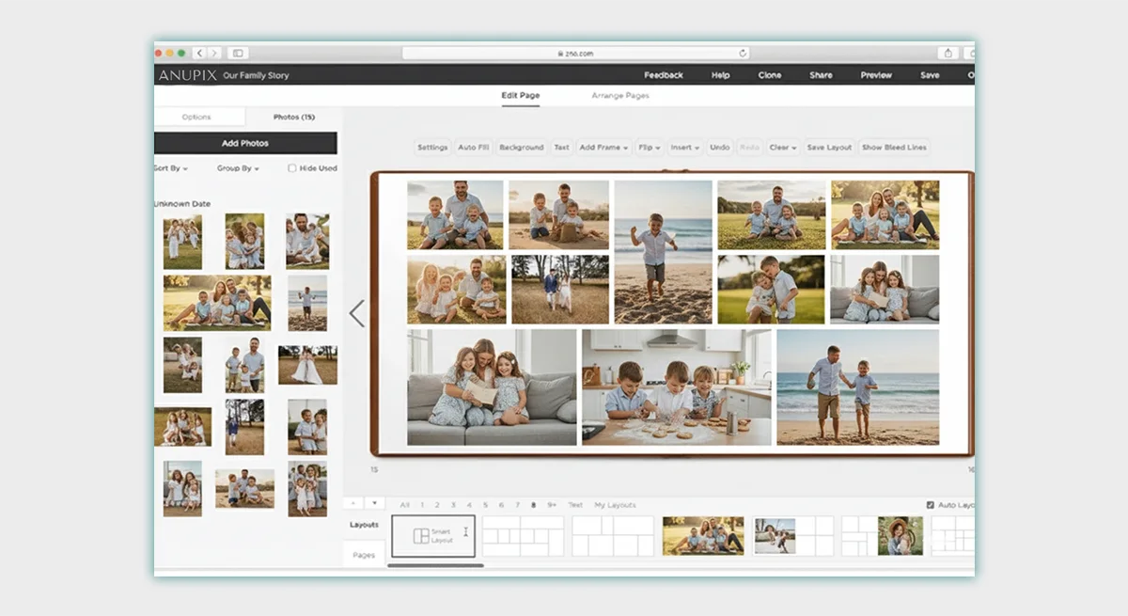Open the Flip dropdown menu
This screenshot has height=616, width=1128.
pos(649,148)
